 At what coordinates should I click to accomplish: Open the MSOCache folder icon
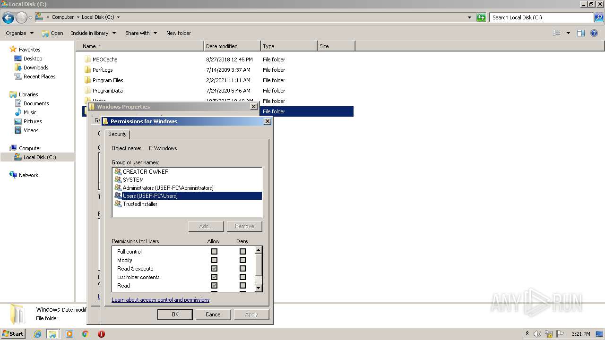click(x=87, y=59)
